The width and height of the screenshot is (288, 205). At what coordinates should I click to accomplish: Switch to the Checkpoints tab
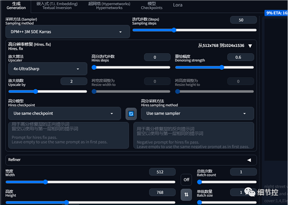[152, 6]
